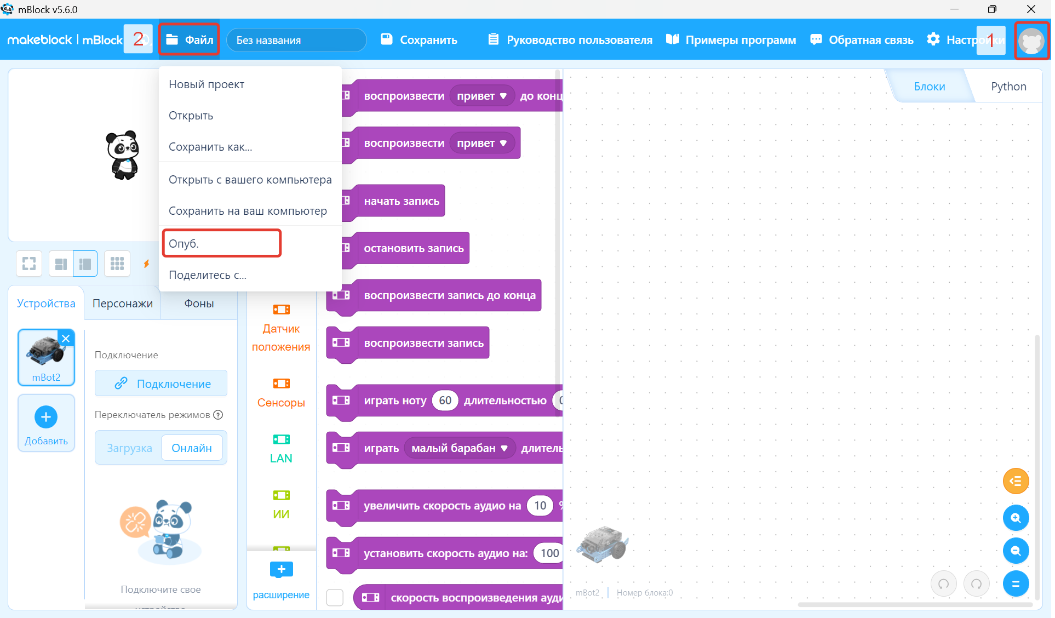Add an extension with the plus icon
The height and width of the screenshot is (618, 1055).
tap(281, 570)
